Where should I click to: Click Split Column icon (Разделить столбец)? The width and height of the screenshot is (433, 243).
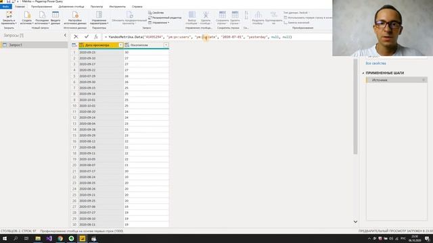(258, 18)
